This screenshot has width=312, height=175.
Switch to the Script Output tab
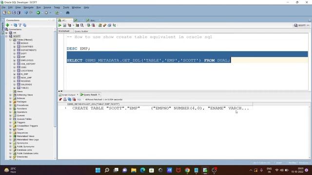tap(68, 95)
